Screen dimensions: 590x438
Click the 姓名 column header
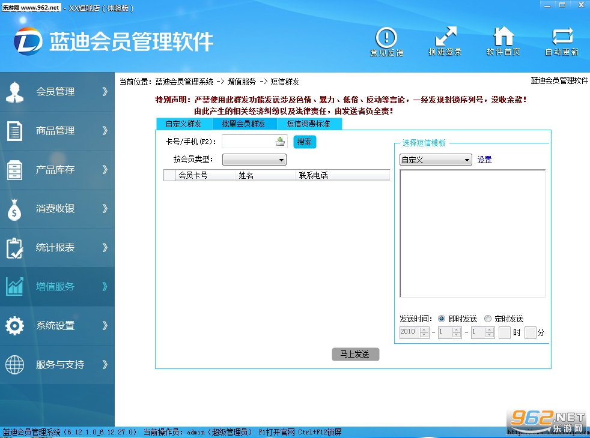(x=266, y=175)
